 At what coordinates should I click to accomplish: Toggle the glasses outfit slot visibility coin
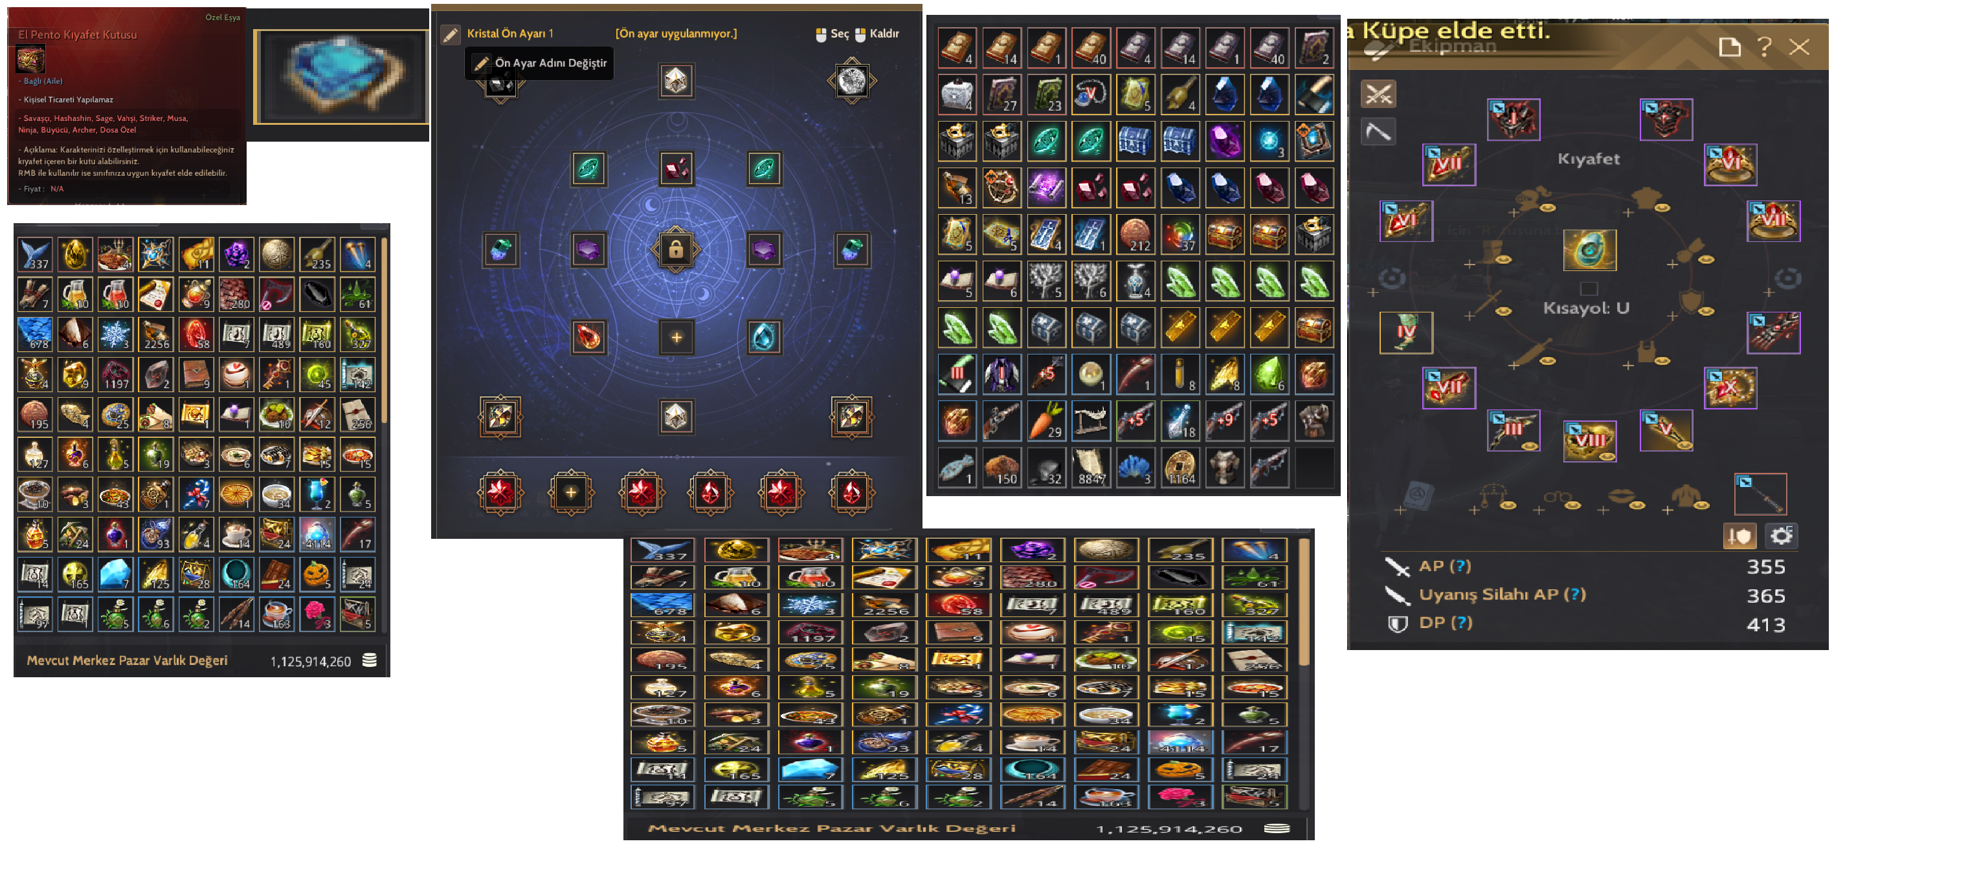tap(1573, 505)
